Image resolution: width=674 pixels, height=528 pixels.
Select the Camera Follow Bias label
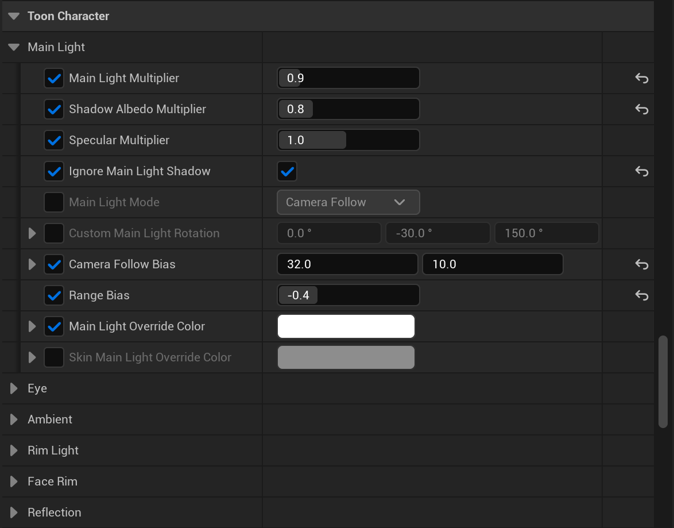[122, 264]
